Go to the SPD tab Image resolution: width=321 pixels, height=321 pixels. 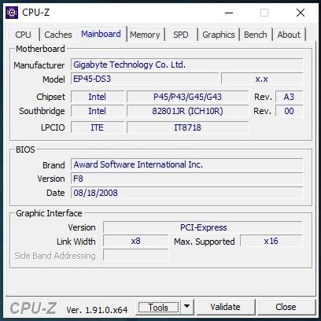coord(181,35)
